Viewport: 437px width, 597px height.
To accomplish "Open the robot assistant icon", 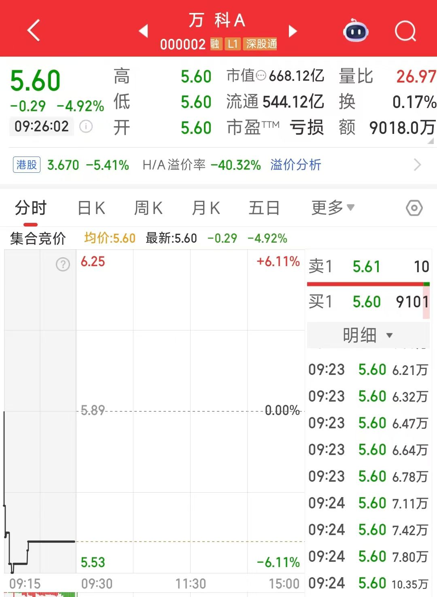I will (355, 31).
